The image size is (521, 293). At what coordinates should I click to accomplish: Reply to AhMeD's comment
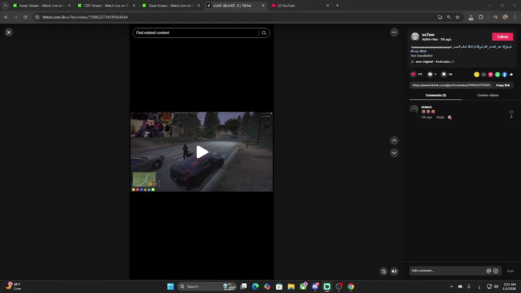pyautogui.click(x=440, y=117)
